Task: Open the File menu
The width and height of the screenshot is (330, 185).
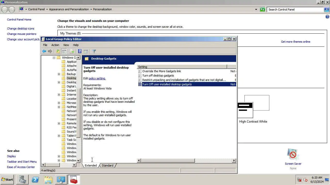Action: pyautogui.click(x=45, y=45)
